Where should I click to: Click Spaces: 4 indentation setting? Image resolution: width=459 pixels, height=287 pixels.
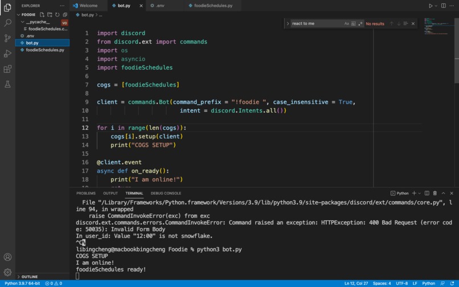[382, 284]
